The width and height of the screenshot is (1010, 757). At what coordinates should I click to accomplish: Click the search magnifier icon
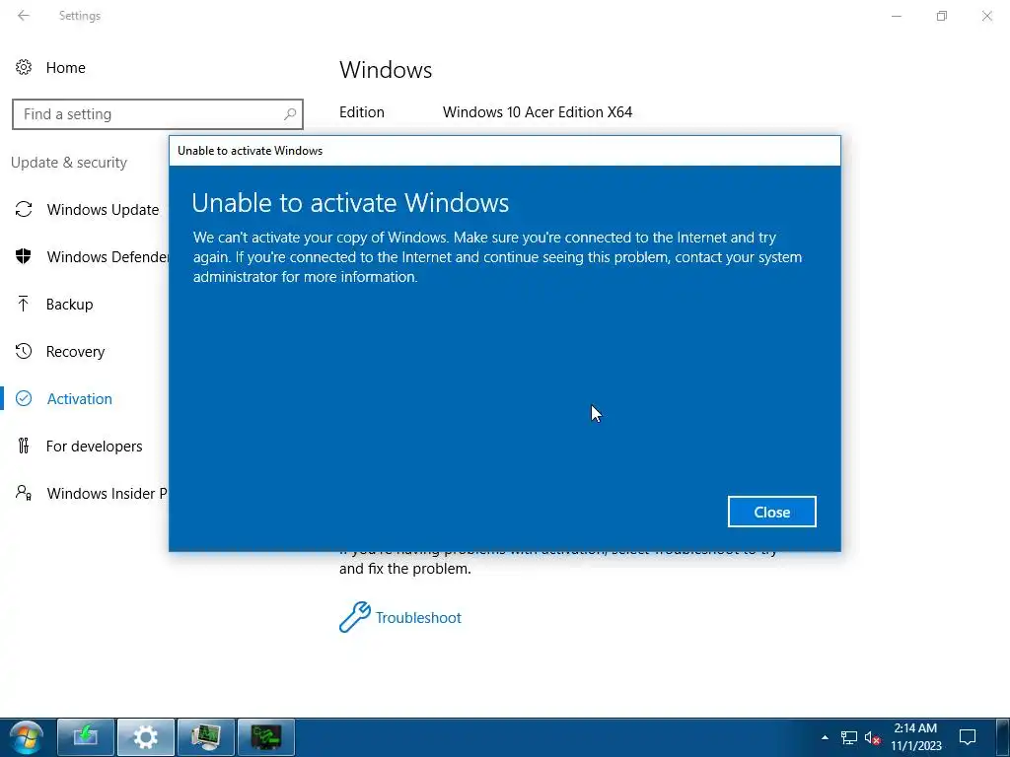[290, 114]
